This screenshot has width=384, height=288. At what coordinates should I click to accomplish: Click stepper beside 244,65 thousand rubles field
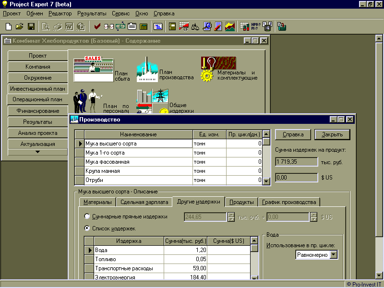231,217
